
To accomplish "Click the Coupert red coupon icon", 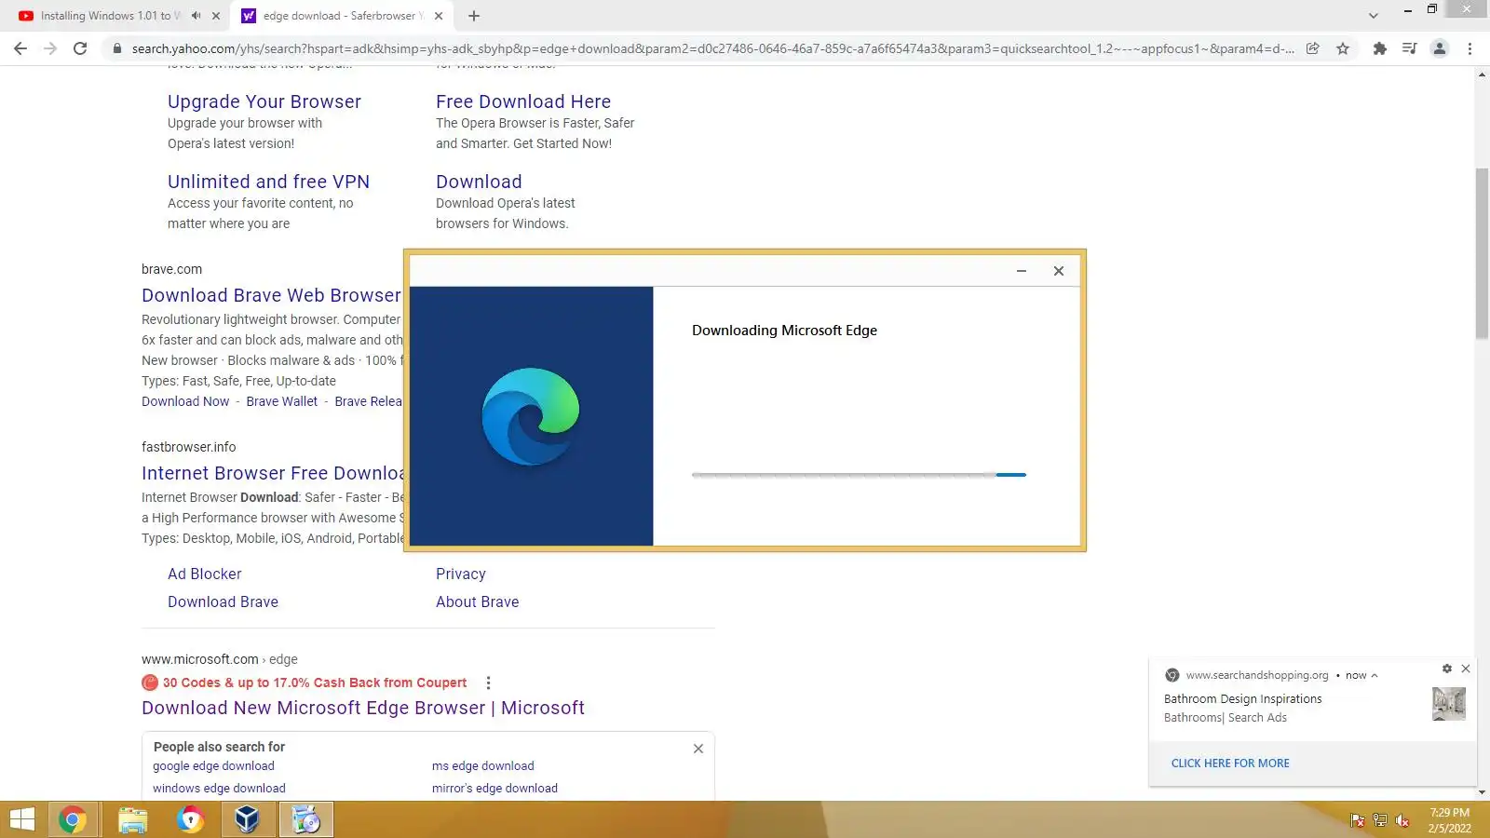I will (150, 683).
